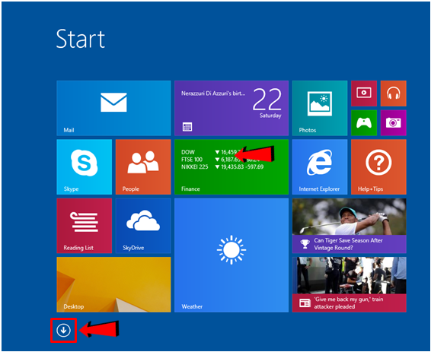Launch the Xbox Games controller tile
The image size is (431, 352).
pos(364,122)
